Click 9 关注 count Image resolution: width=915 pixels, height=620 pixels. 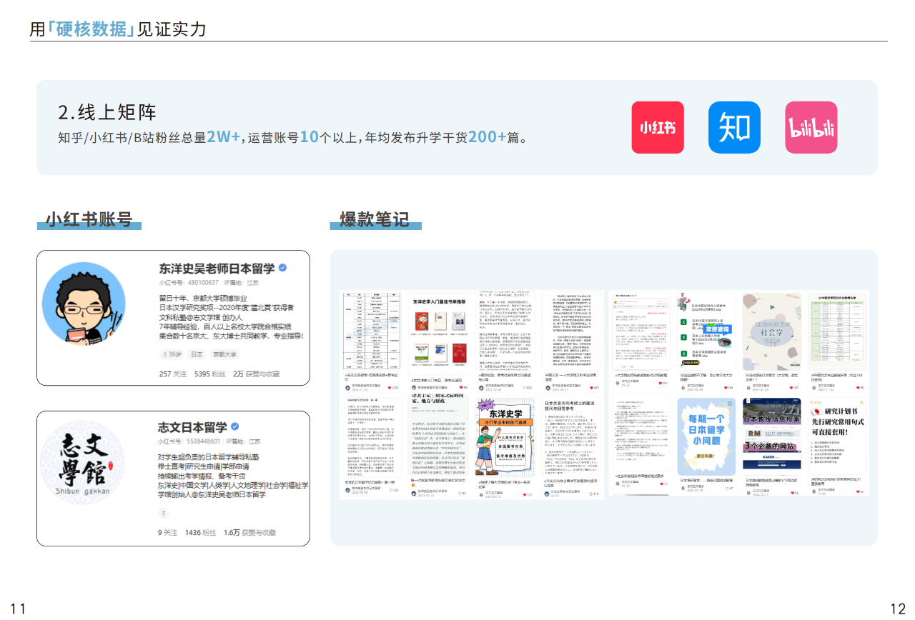(167, 532)
